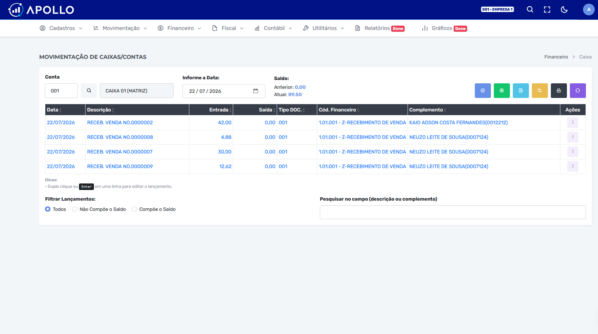Open actions menu for VENDA NO.0000002 row
This screenshot has width=598, height=334.
(x=572, y=122)
